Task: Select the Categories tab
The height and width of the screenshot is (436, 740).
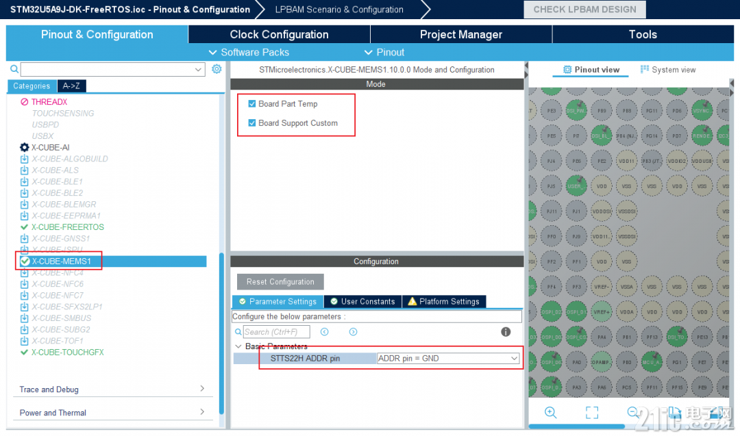Action: [x=32, y=86]
